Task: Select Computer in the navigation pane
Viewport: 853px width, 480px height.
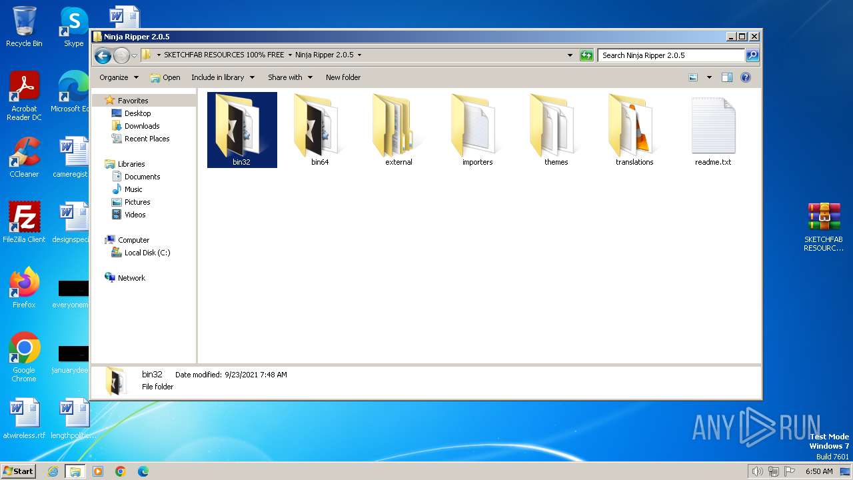Action: click(133, 240)
